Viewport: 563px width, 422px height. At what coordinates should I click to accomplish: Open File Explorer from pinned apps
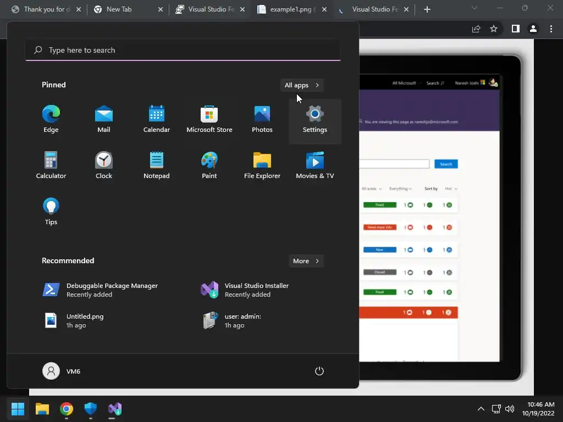click(262, 165)
